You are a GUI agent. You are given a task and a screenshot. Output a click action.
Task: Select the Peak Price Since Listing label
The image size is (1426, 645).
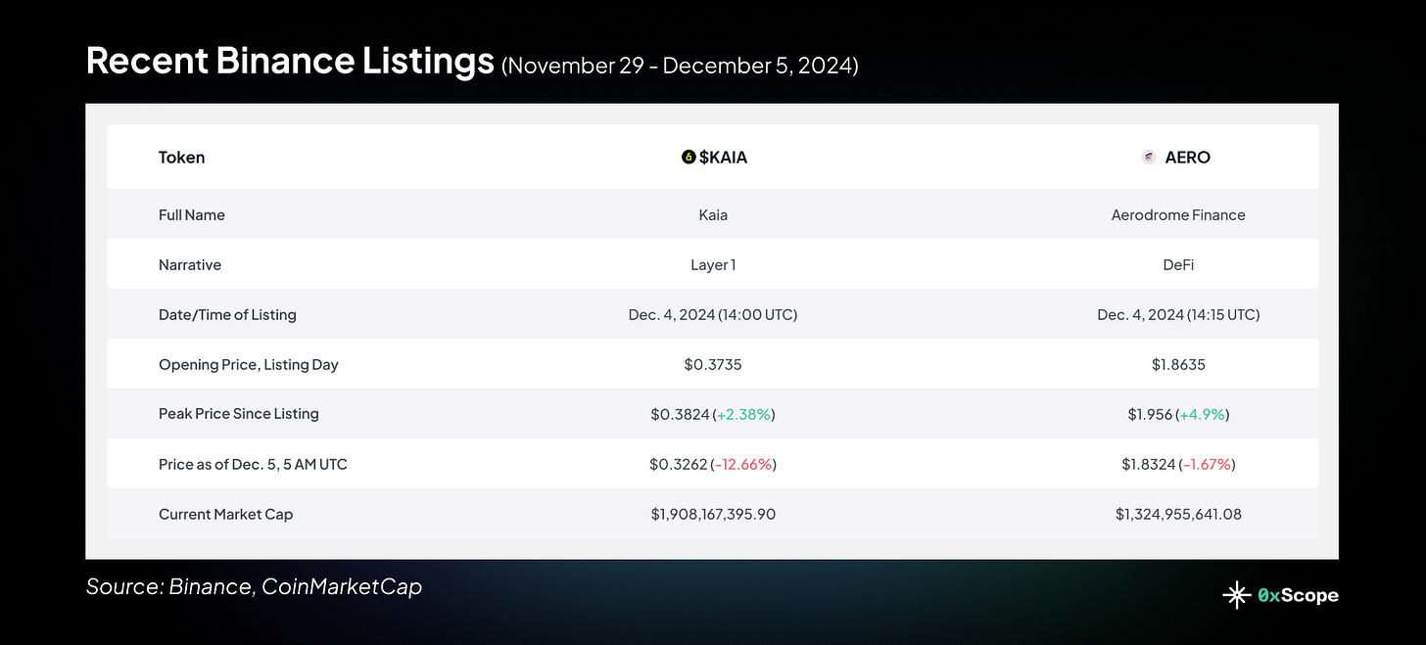(239, 413)
